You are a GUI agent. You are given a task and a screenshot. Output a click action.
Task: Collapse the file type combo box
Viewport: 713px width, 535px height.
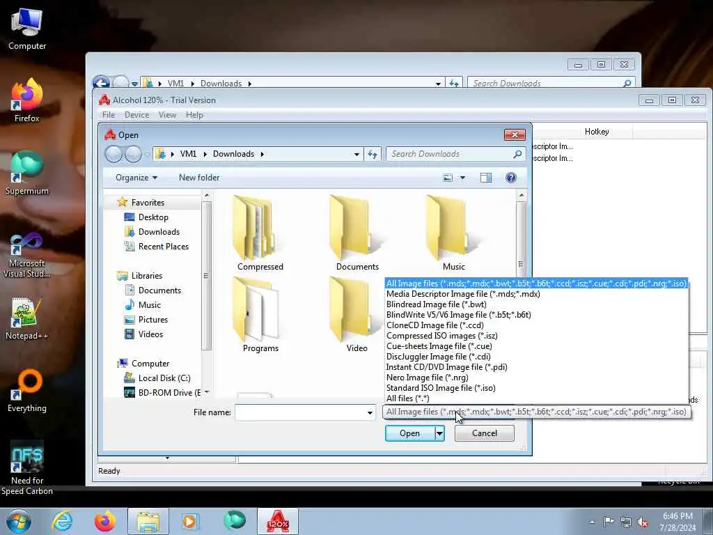coord(535,412)
